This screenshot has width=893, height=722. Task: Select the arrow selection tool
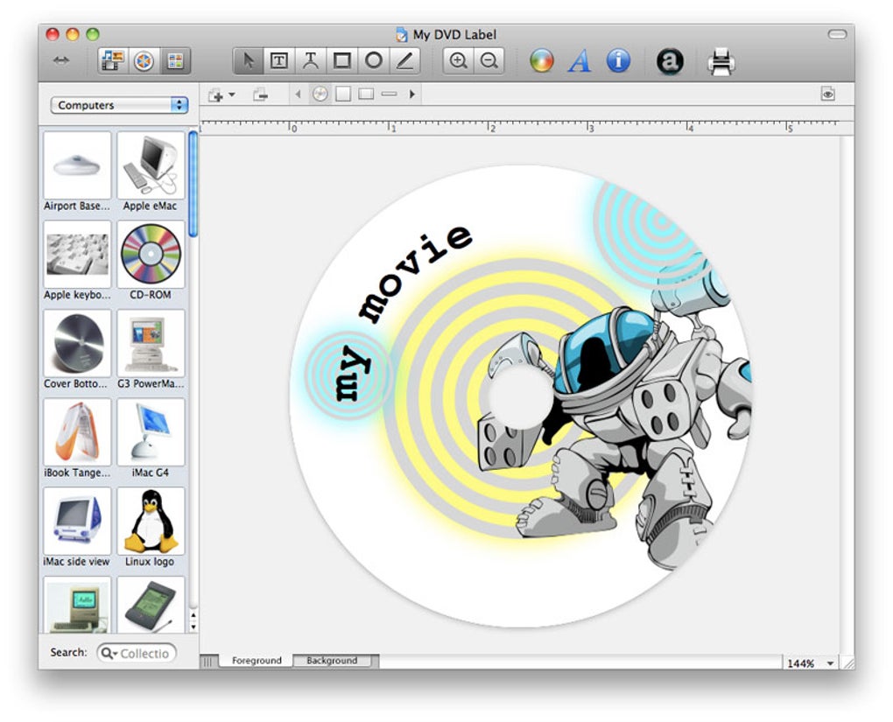[x=249, y=60]
